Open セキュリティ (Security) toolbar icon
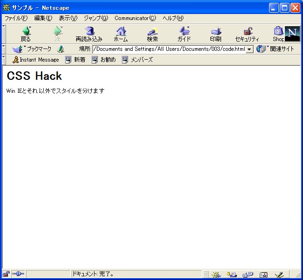303x280 pixels. point(247,34)
